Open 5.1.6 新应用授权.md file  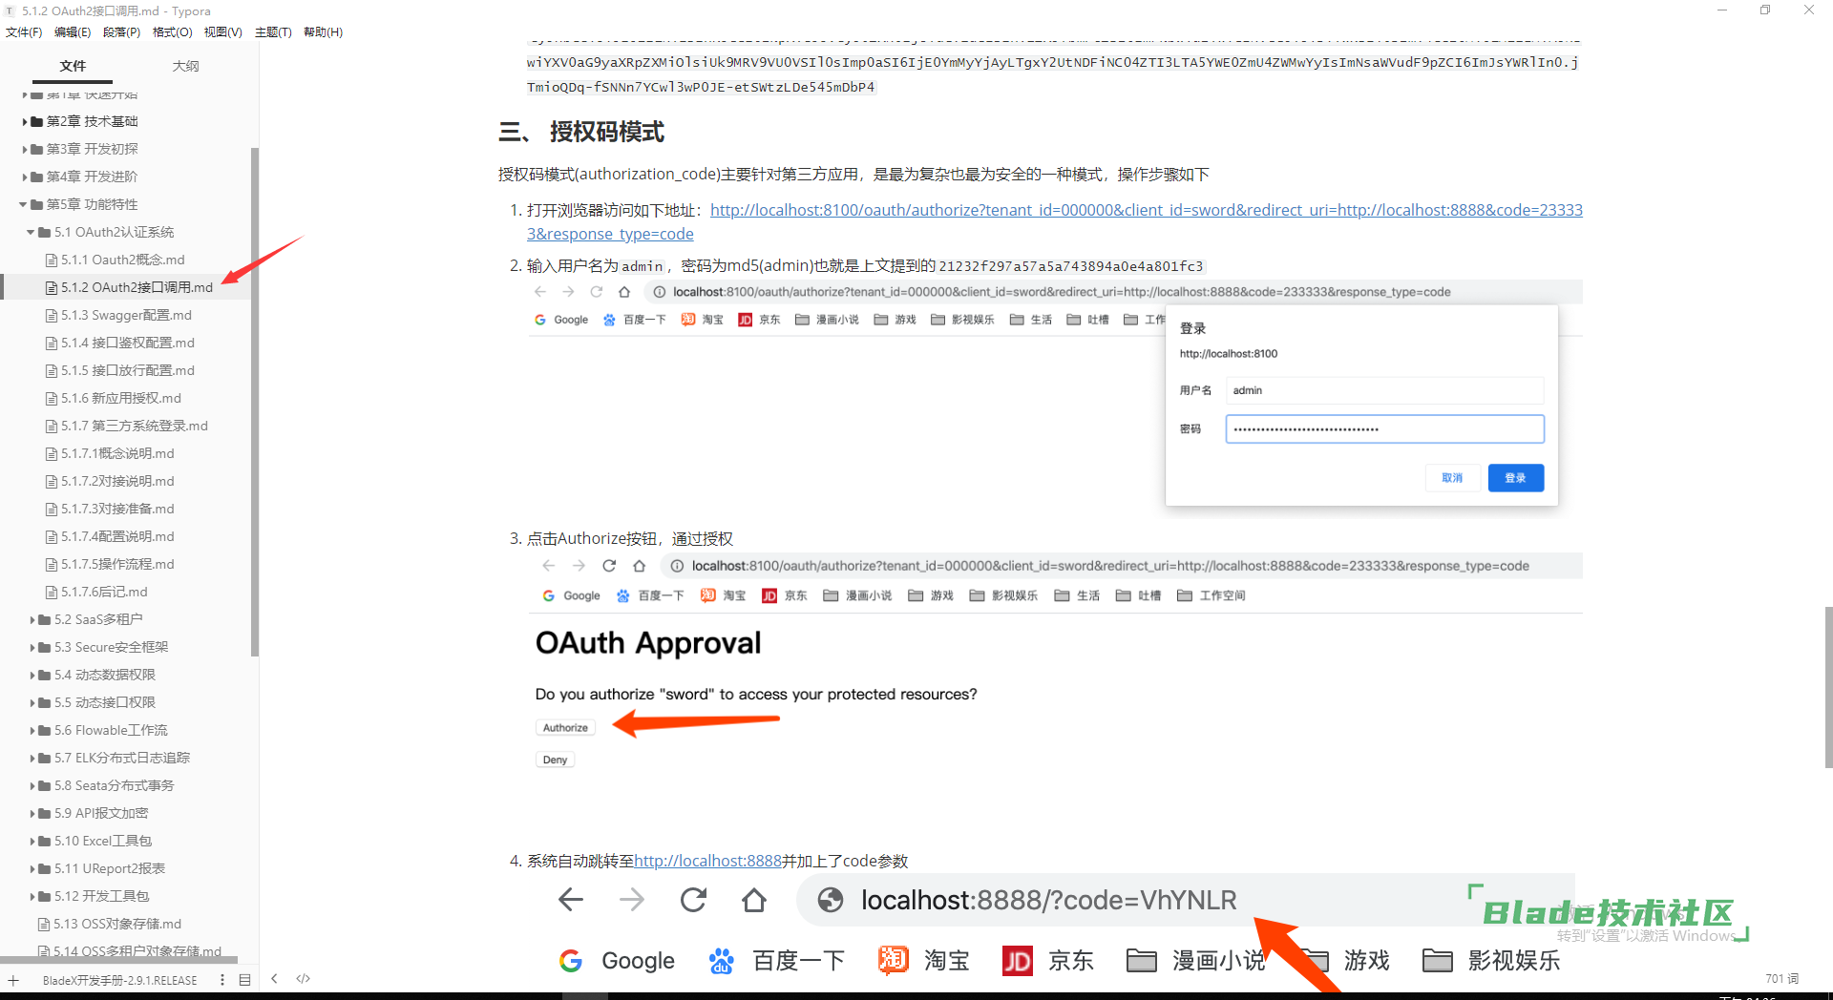tap(121, 398)
